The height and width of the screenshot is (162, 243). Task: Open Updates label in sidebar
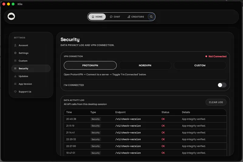23,76
